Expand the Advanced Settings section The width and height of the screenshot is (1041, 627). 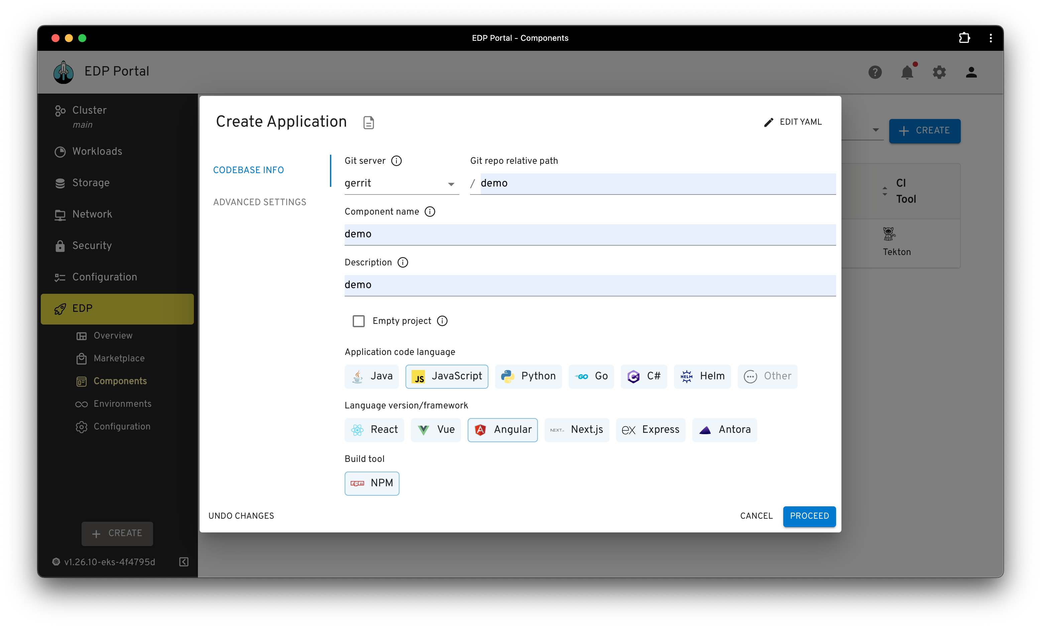tap(259, 202)
